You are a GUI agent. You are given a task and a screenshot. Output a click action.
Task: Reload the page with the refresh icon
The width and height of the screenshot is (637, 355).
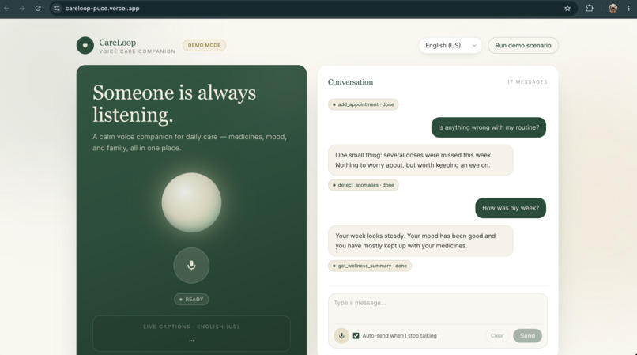coord(38,8)
